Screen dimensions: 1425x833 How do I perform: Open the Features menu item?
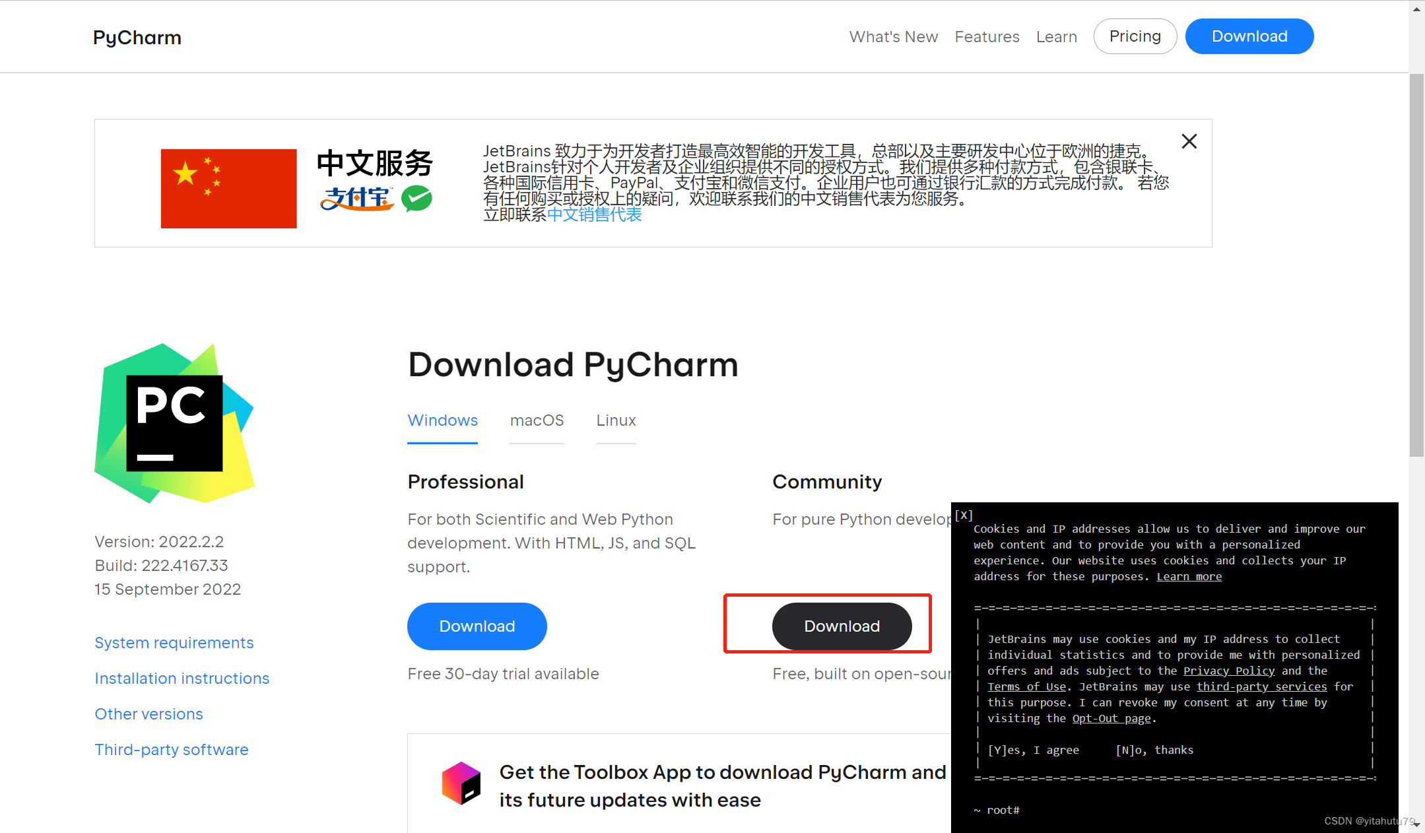[987, 37]
